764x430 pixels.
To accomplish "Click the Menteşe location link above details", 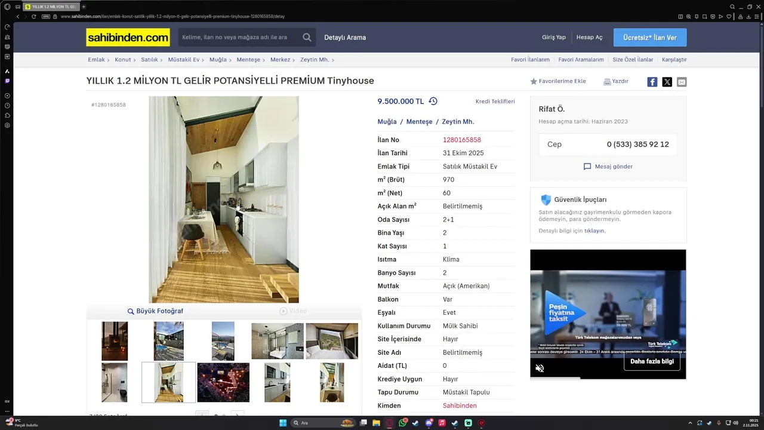I will tap(419, 122).
